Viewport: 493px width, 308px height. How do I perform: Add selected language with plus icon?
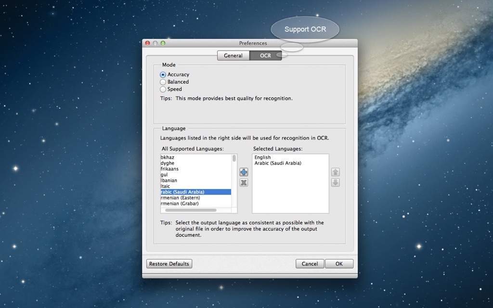[244, 172]
